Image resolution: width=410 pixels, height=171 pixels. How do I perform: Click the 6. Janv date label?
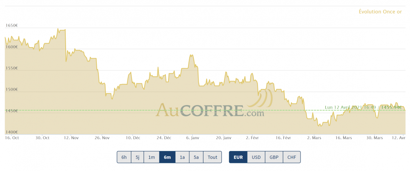pyautogui.click(x=192, y=138)
